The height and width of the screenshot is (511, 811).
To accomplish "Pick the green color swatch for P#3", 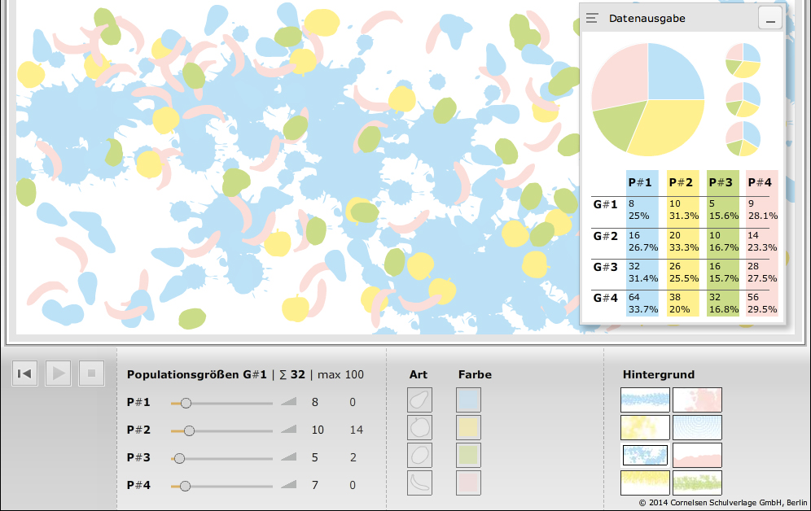I will [468, 456].
